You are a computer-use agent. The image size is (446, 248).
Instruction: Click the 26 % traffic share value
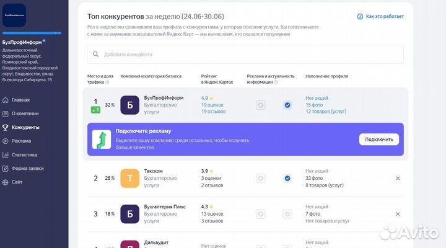coord(110,178)
